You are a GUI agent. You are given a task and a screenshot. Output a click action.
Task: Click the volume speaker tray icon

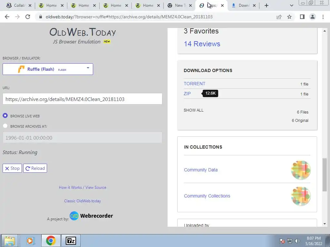click(297, 241)
